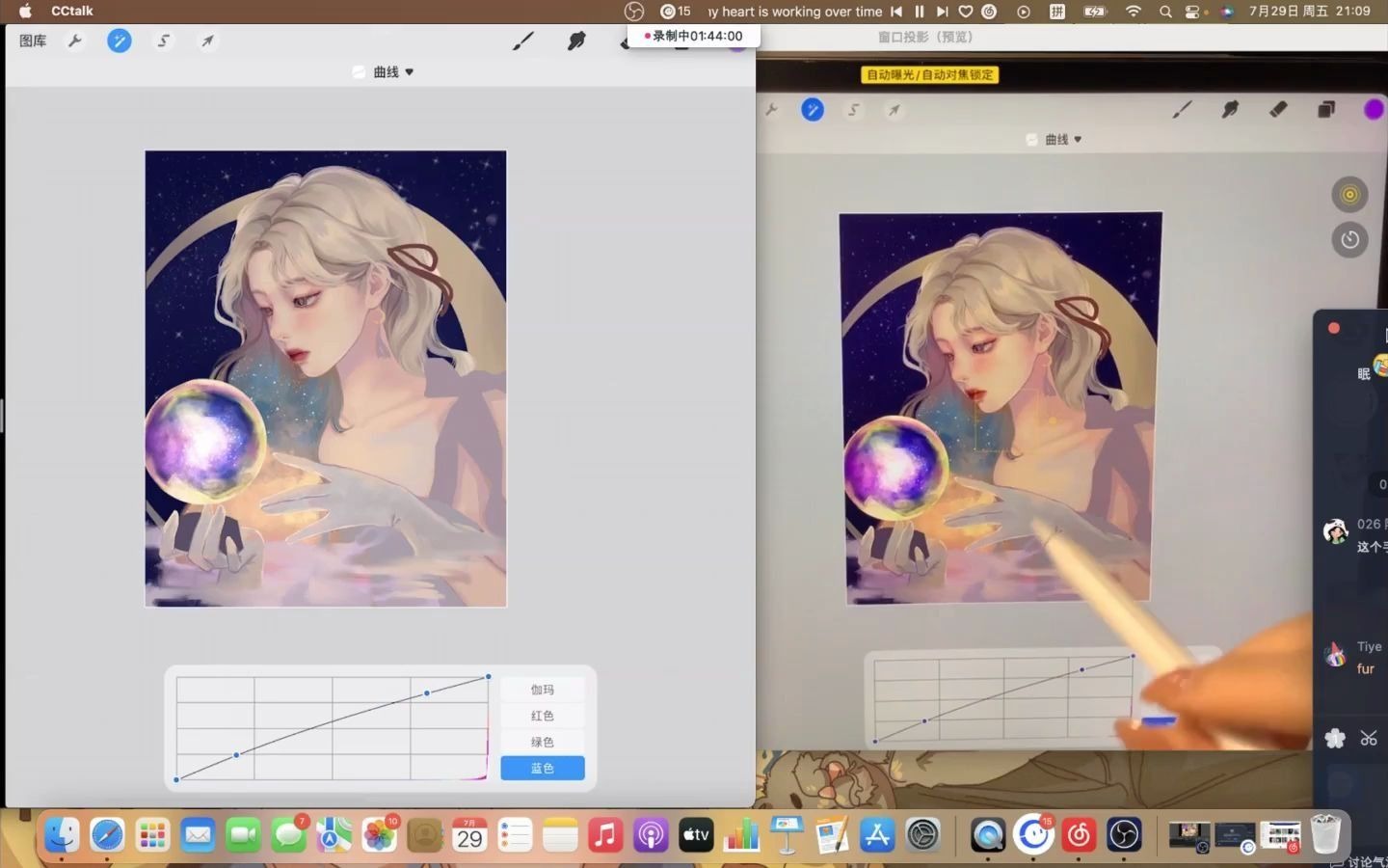1388x868 pixels.
Task: Choose the Smudge tool in left window
Action: tap(576, 41)
